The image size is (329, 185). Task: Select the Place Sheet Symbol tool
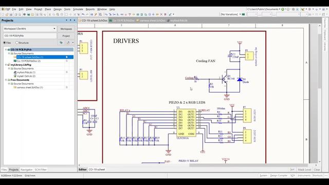[138, 14]
